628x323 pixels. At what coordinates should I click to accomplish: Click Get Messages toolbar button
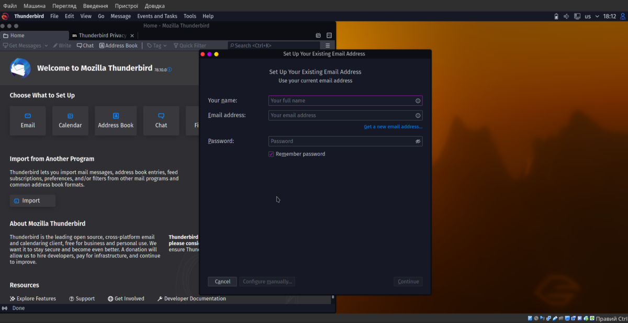click(22, 46)
